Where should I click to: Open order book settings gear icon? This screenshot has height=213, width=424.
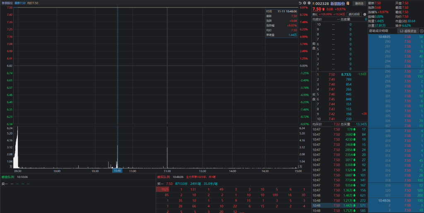coord(365,14)
